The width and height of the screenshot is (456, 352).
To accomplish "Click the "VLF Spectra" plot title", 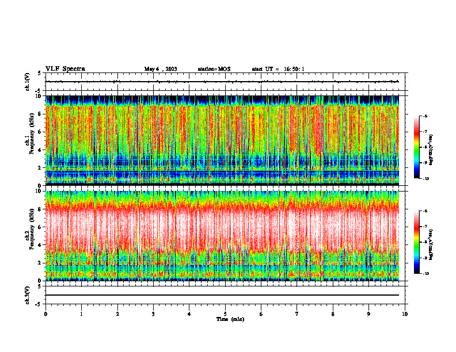I will pyautogui.click(x=65, y=69).
